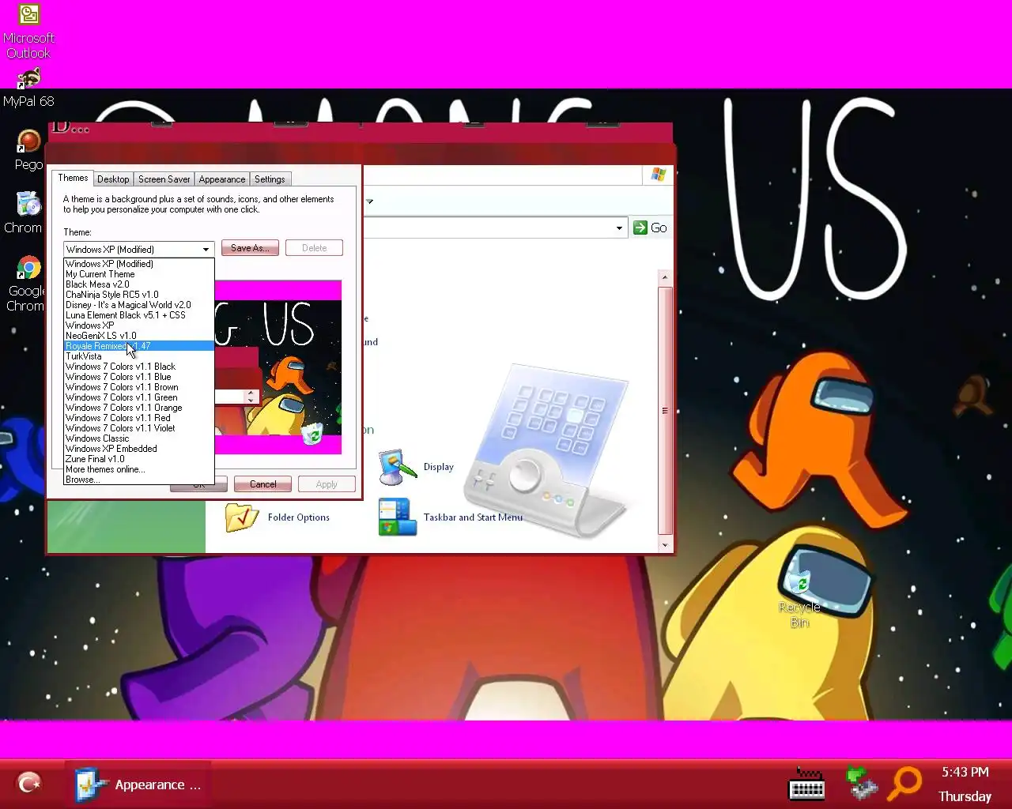Select My Current Theme entry

point(138,274)
